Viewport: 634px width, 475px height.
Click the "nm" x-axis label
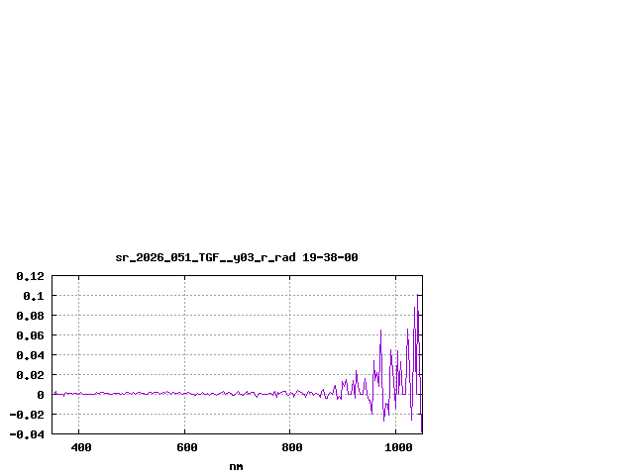pyautogui.click(x=236, y=466)
